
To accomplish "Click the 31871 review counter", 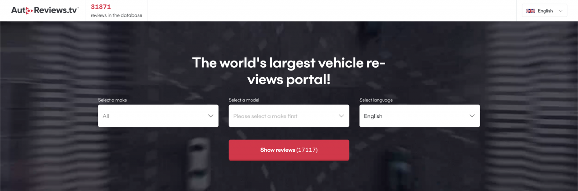I will click(x=101, y=7).
